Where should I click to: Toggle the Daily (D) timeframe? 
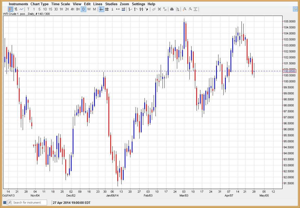coord(83,9)
